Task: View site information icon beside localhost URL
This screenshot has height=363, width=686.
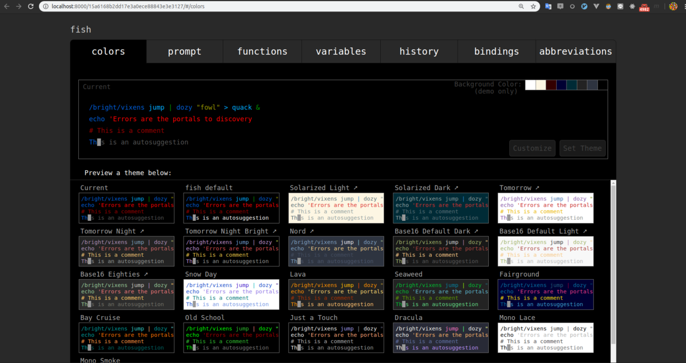Action: click(x=46, y=6)
